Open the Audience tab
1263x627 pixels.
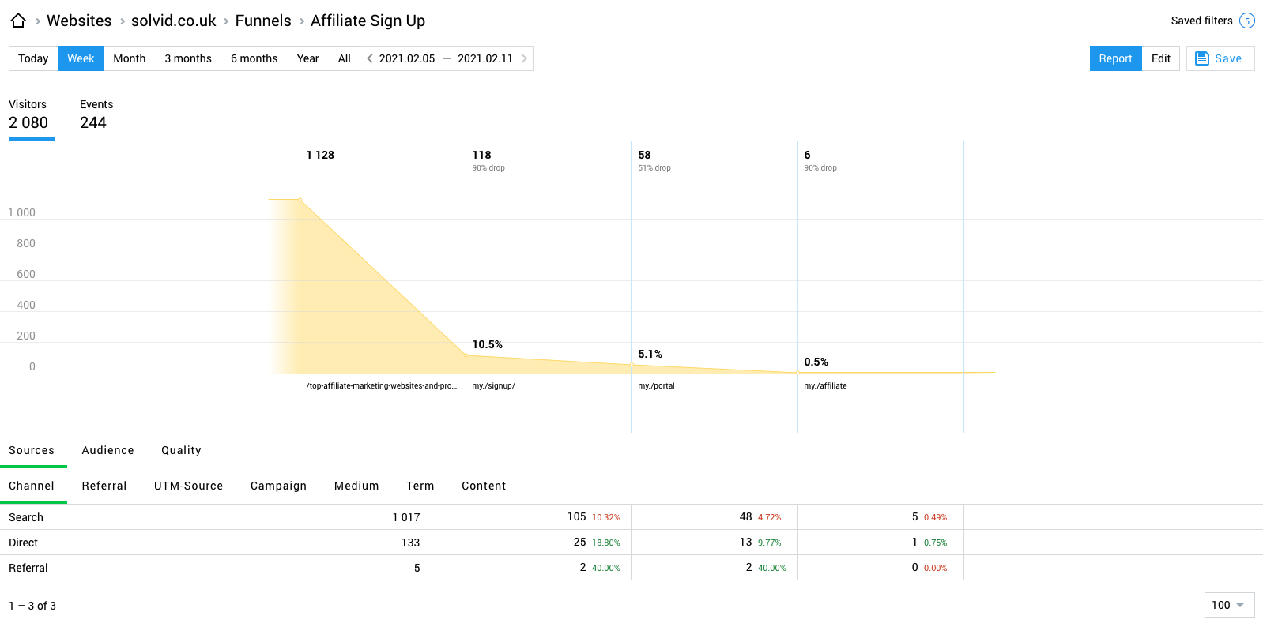(108, 450)
